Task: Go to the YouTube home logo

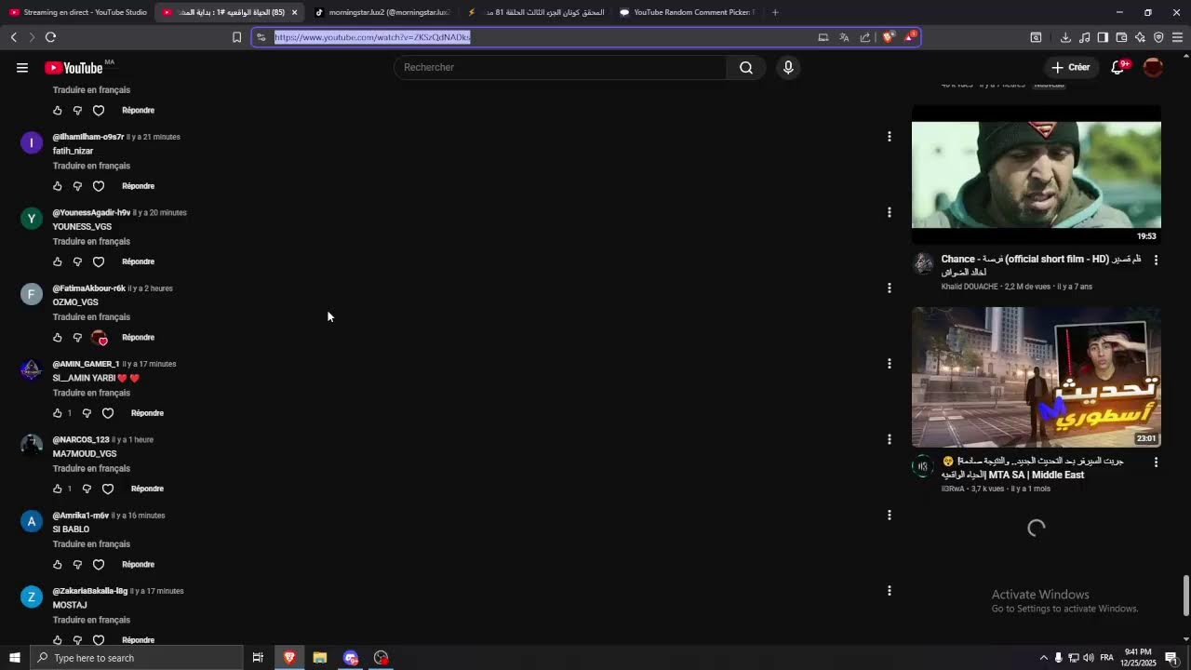Action: coord(74,68)
